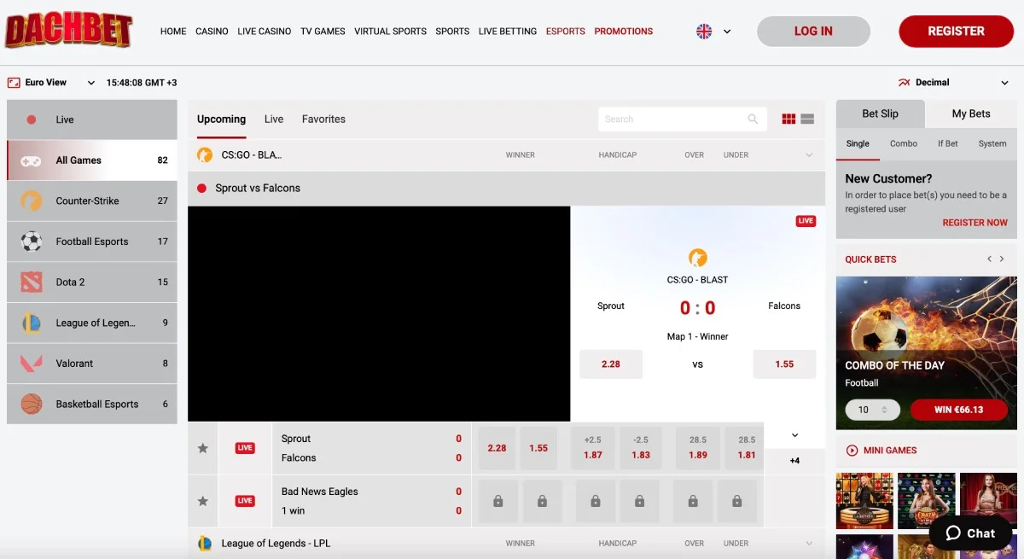The height and width of the screenshot is (559, 1024).
Task: Bet on Sprout at 2.28 in Map 1 - Winner card
Action: coord(611,364)
